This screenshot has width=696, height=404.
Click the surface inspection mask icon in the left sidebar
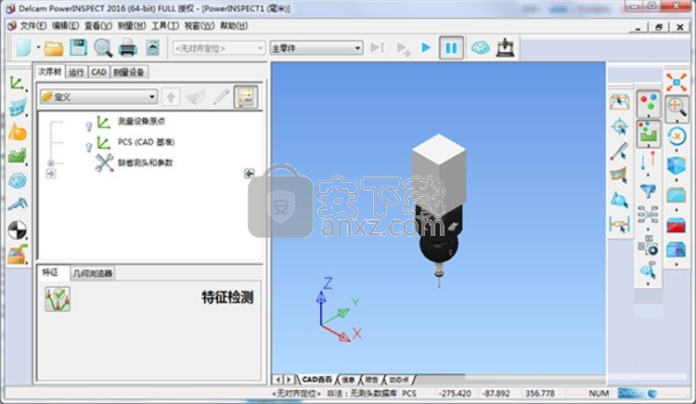[18, 107]
